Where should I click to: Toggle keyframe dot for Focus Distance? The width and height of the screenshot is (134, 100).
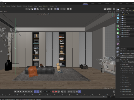[121, 83]
